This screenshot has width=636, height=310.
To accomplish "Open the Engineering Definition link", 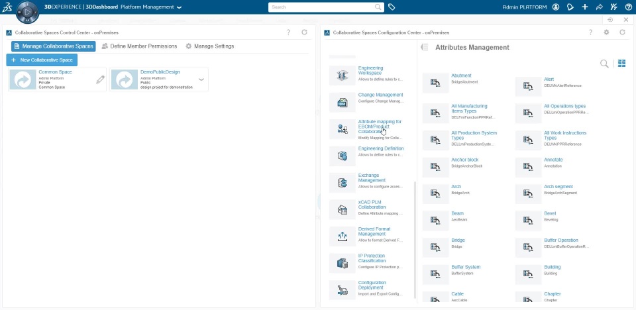I will [x=381, y=148].
